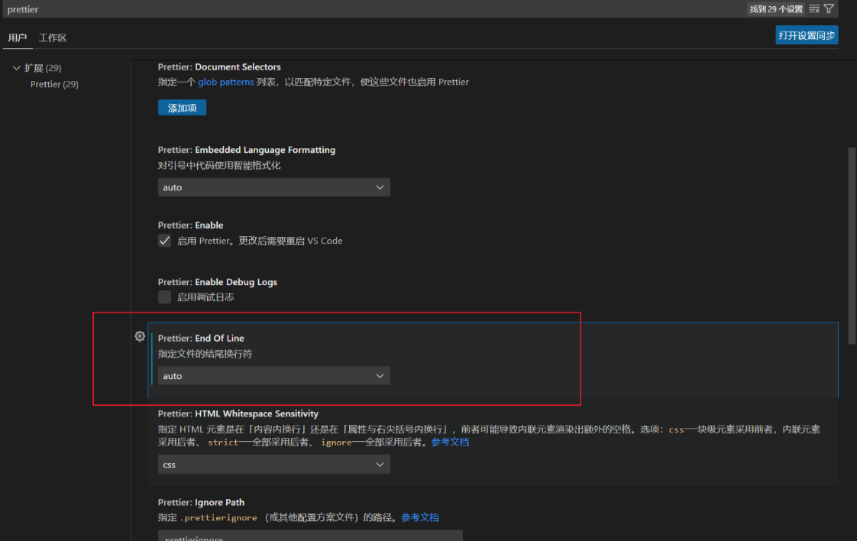
Task: Click the 找到 29 个设置 results count
Action: pyautogui.click(x=776, y=8)
